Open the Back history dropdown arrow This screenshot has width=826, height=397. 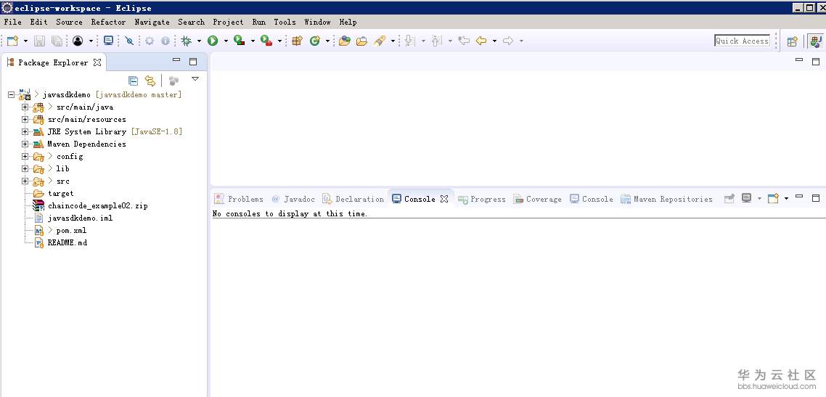click(494, 41)
